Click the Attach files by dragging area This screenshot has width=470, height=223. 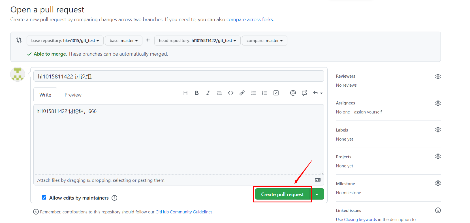(x=179, y=180)
